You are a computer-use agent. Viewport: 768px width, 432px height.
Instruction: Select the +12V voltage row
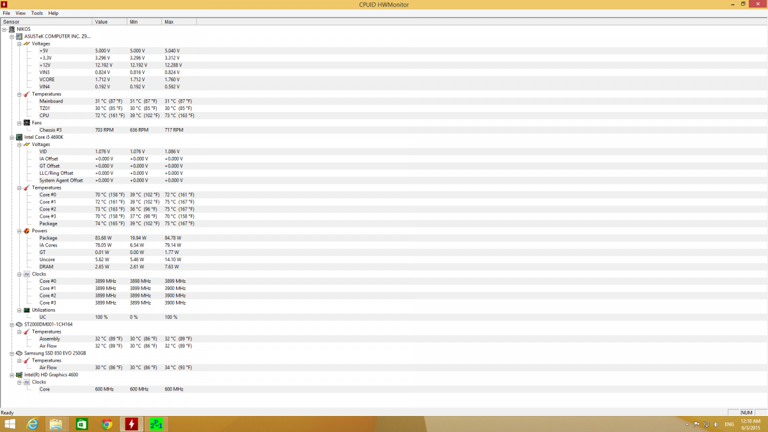coord(384,65)
